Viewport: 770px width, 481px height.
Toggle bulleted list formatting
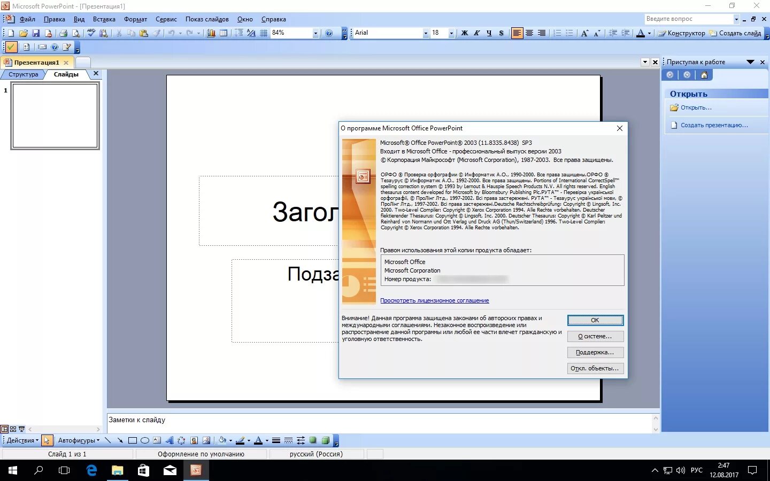pos(569,33)
